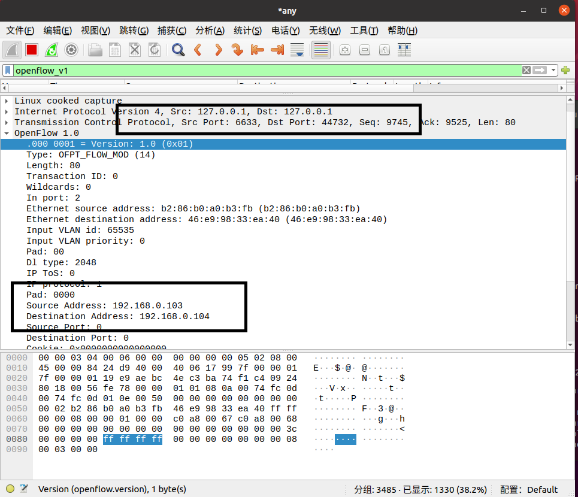578x497 pixels.
Task: Open the 捕获(C) menu
Action: point(172,31)
